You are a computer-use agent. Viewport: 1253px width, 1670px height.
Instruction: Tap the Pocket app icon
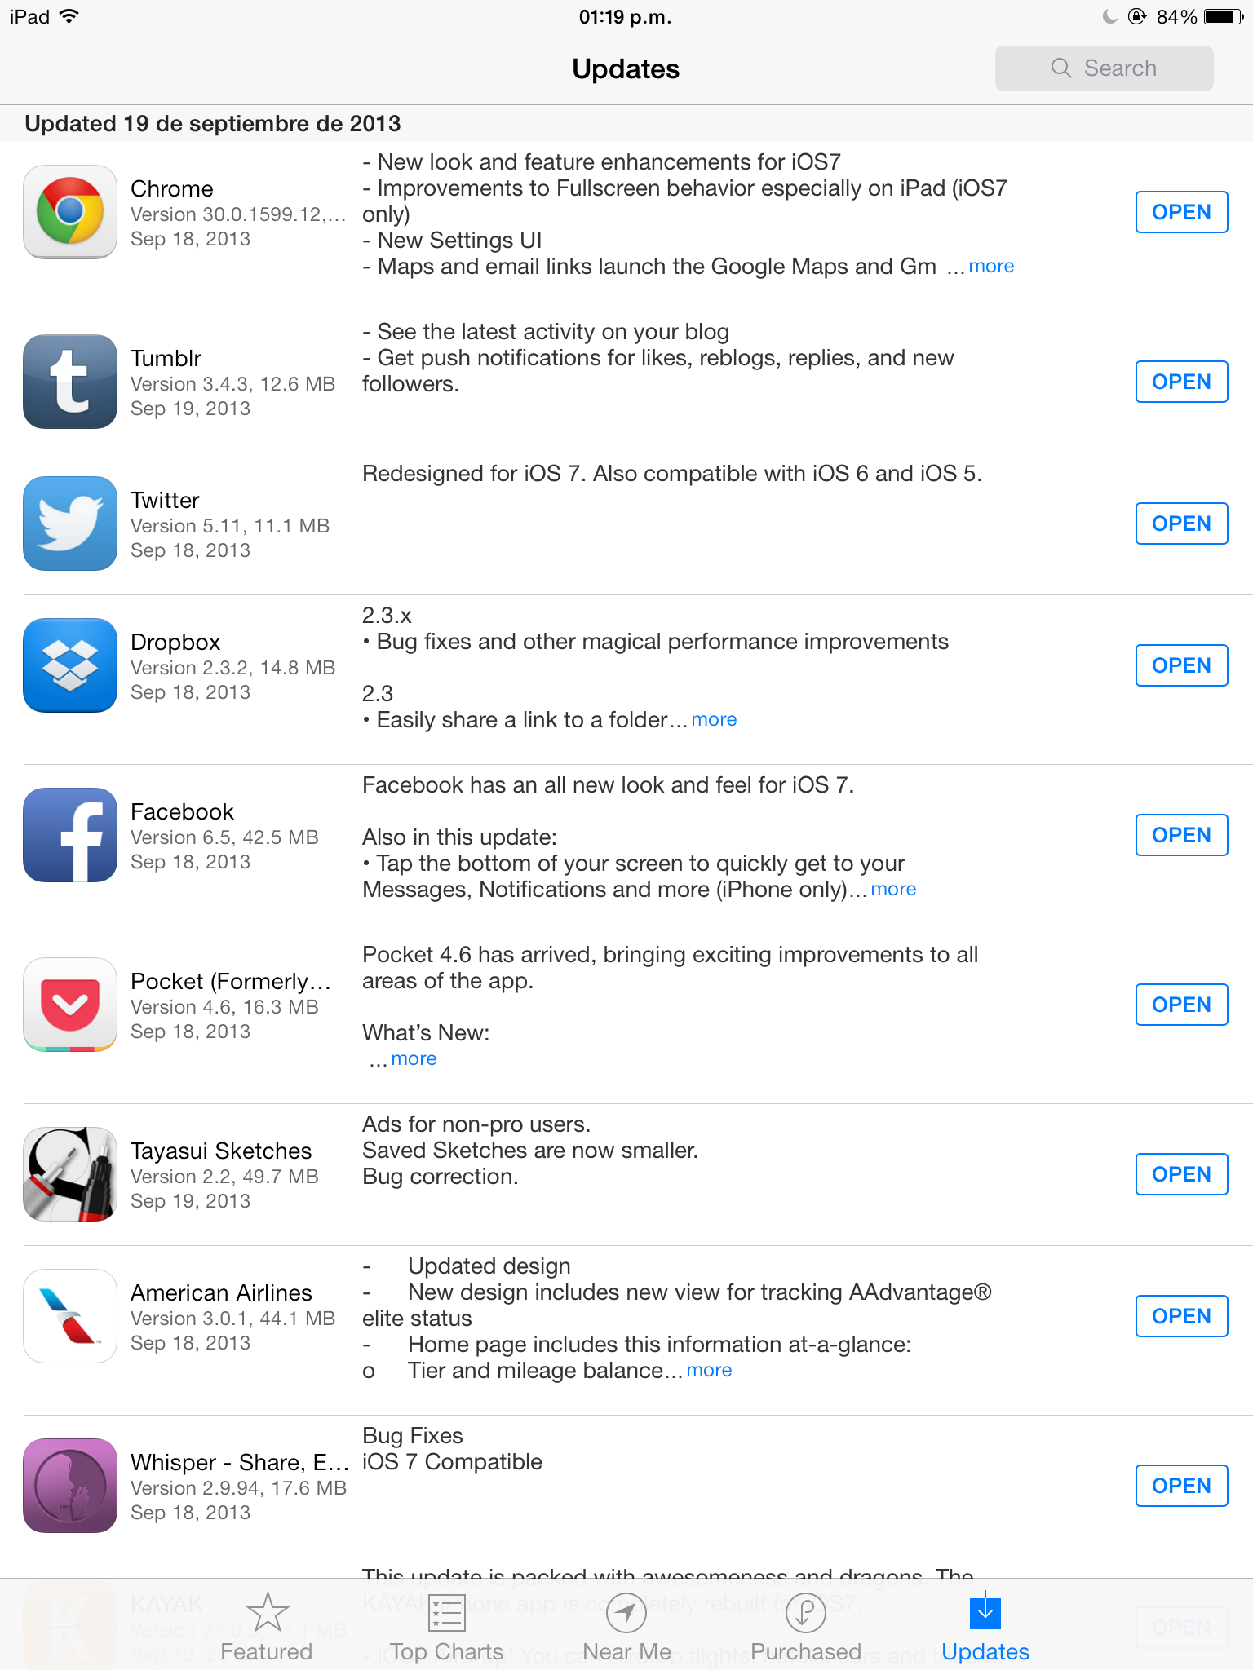70,1005
